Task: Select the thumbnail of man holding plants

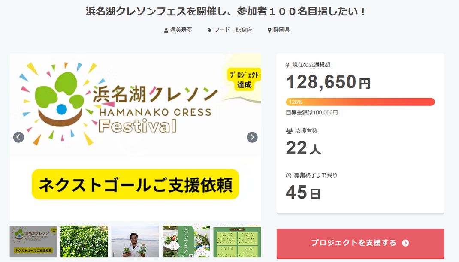Action: point(135,241)
